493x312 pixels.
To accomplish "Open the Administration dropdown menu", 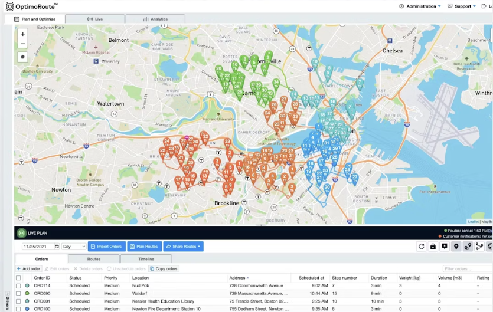I will [x=420, y=6].
